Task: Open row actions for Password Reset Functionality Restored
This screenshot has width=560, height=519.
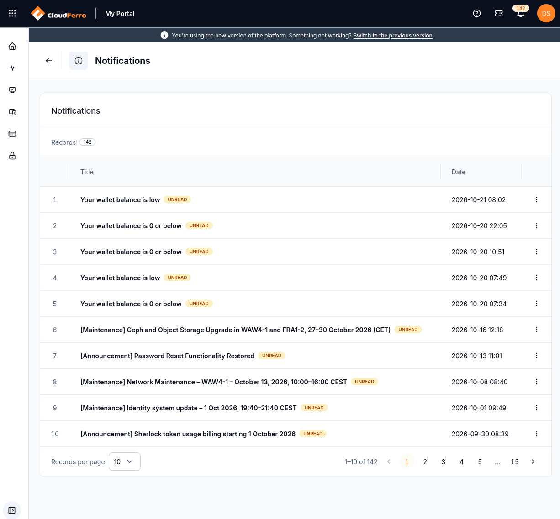Action: point(537,356)
